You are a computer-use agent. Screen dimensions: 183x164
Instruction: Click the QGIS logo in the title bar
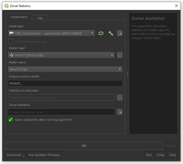(x=7, y=6)
